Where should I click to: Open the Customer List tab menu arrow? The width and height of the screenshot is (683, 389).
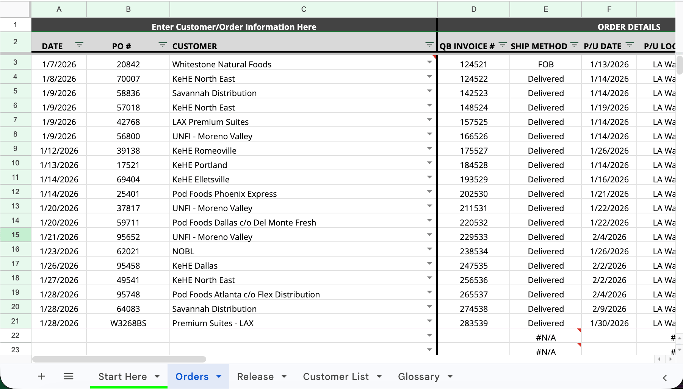coord(379,377)
